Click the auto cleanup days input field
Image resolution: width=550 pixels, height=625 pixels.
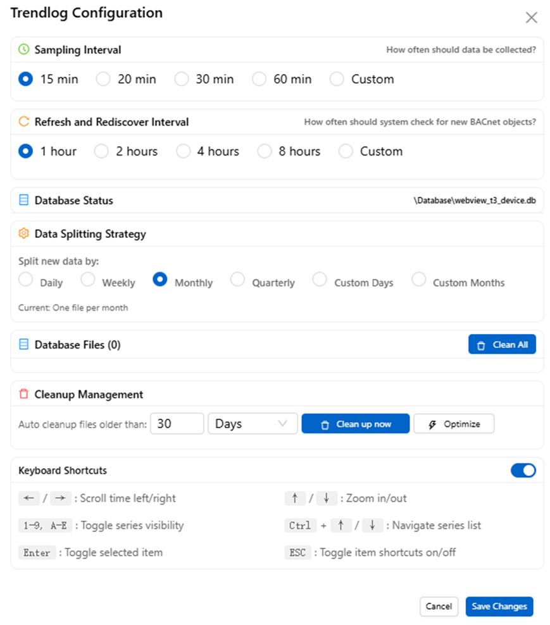[177, 423]
